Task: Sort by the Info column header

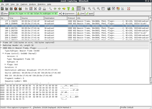Action: pos(112,18)
